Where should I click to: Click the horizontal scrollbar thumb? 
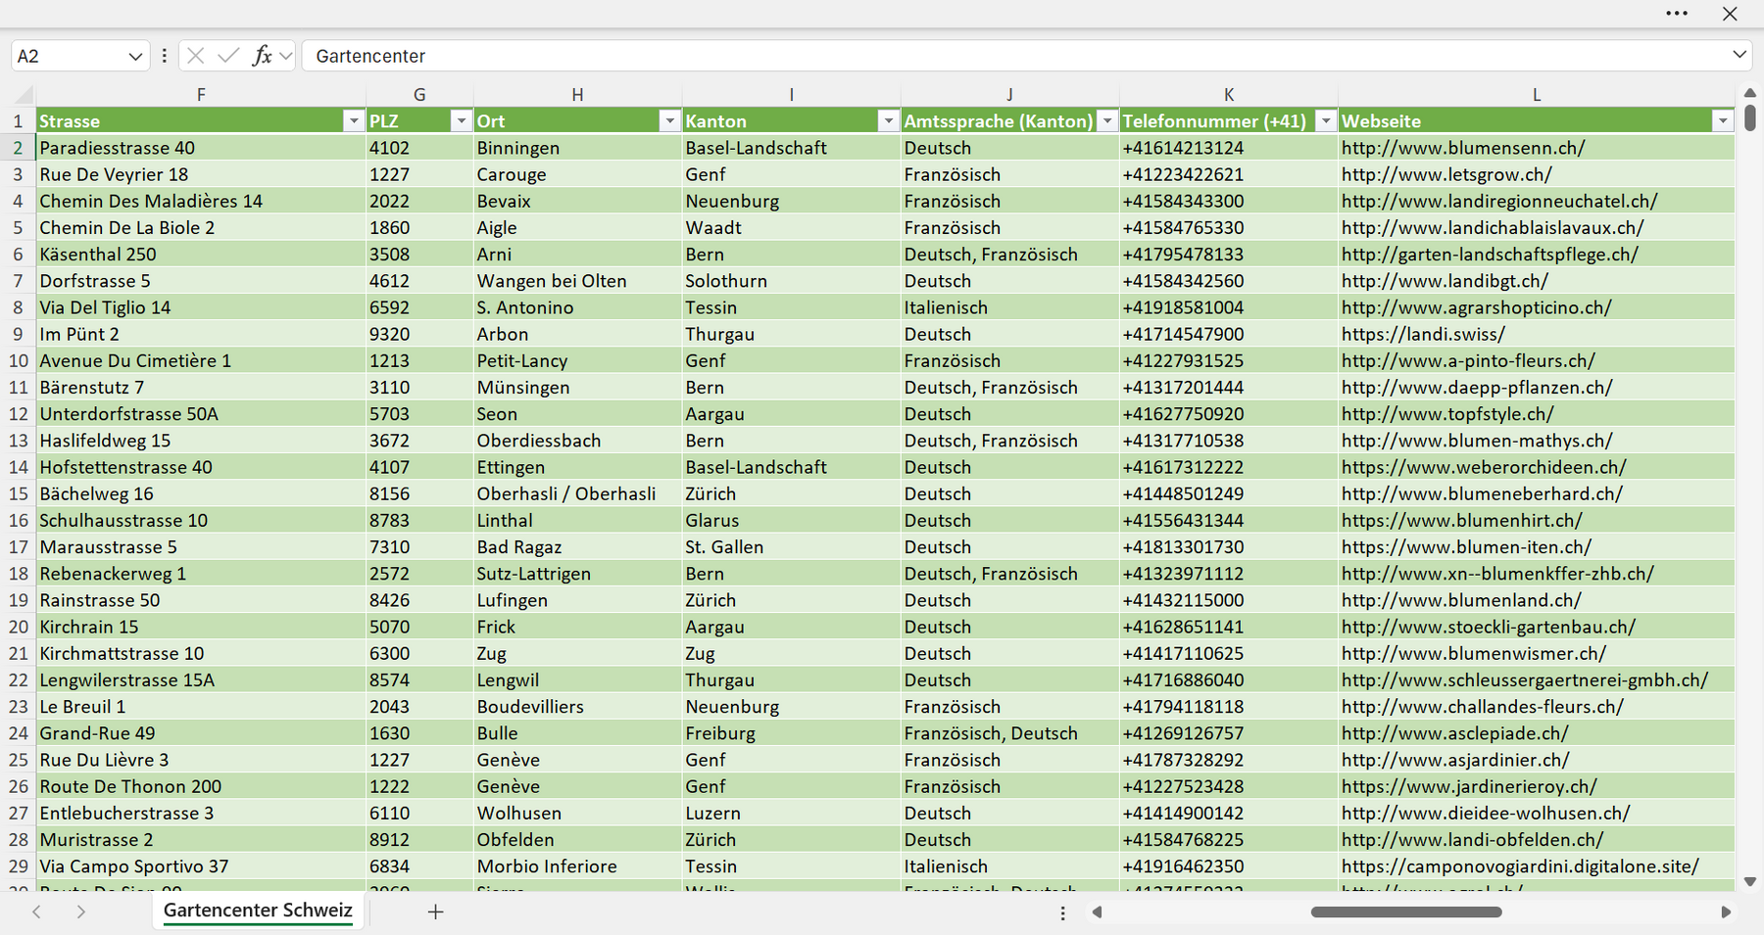point(1406,912)
